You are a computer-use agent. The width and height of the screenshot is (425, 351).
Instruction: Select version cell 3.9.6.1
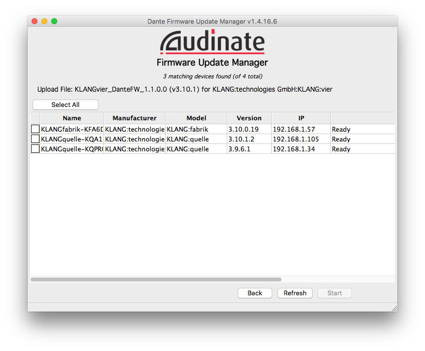(x=249, y=149)
